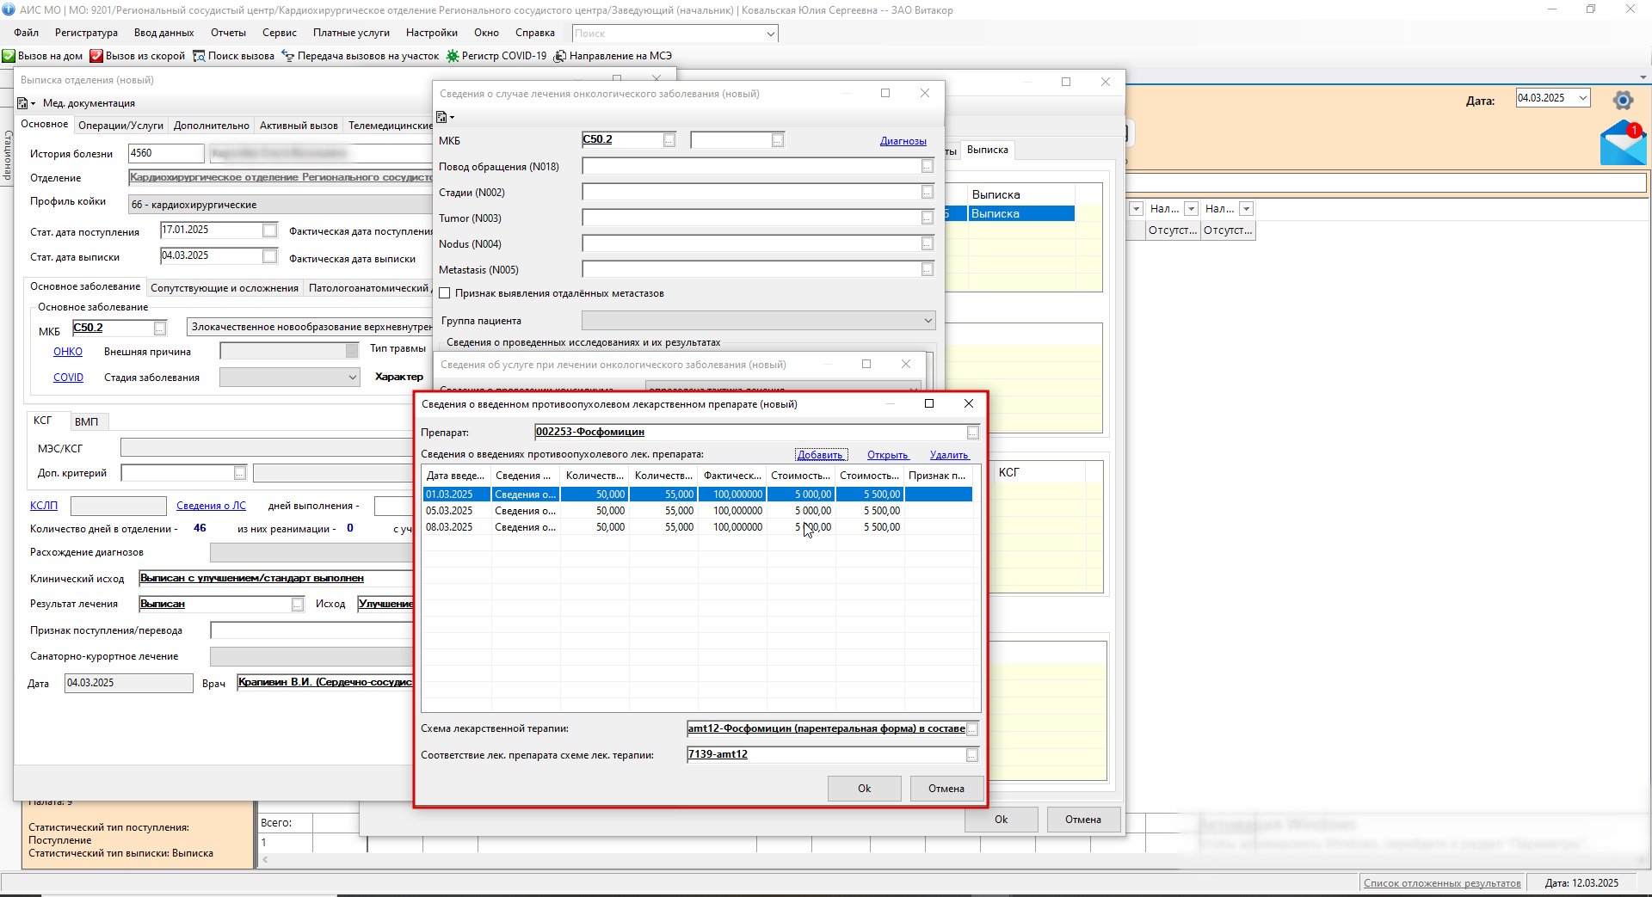Open the top search box dropdown arrow
Image resolution: width=1652 pixels, height=897 pixels.
point(770,34)
